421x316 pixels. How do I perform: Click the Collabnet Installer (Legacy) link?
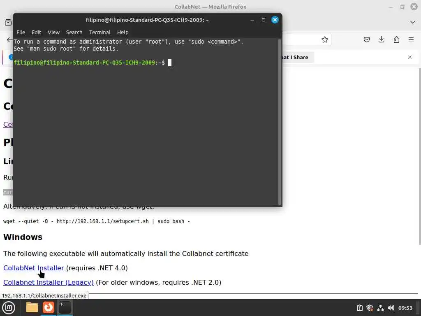point(49,282)
